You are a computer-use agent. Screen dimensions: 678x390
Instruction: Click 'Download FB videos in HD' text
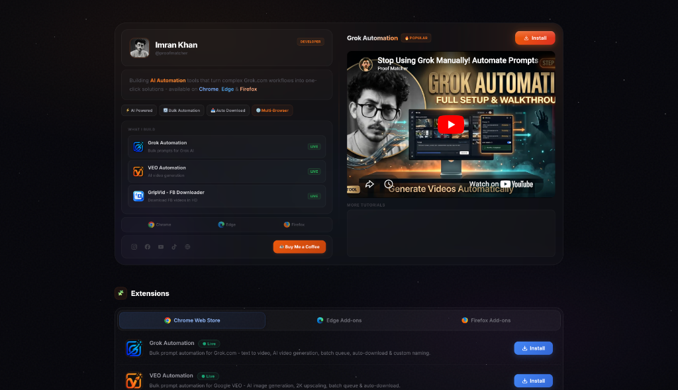click(173, 200)
